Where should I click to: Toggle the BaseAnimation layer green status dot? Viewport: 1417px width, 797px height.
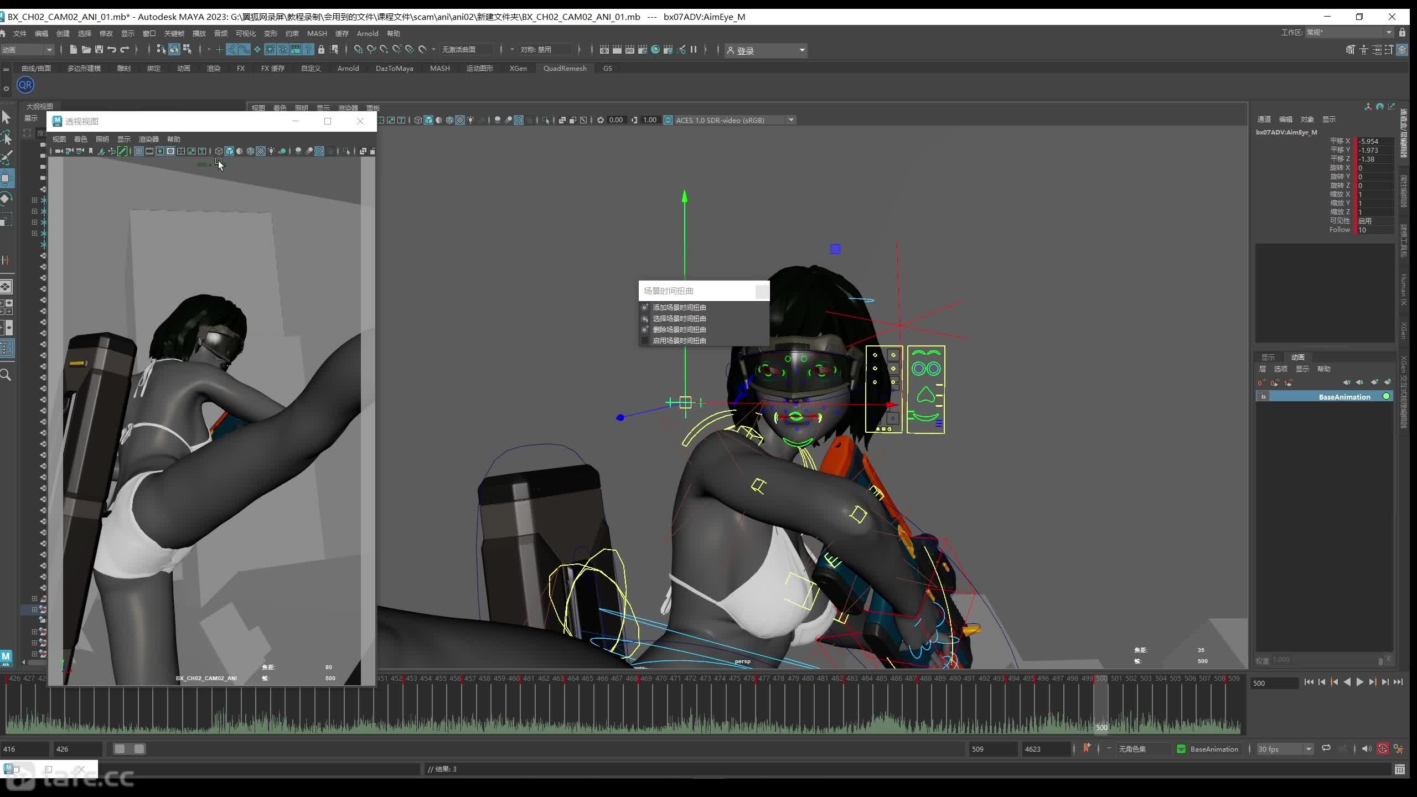pyautogui.click(x=1387, y=396)
